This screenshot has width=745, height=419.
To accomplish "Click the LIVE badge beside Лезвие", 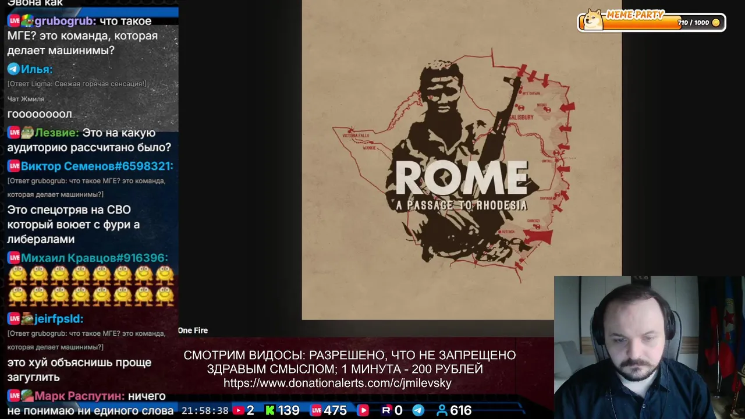I will tap(14, 133).
